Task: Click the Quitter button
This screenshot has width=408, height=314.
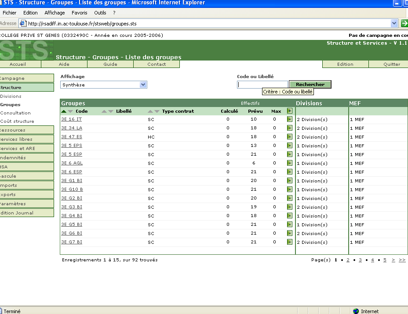Action: click(x=389, y=64)
